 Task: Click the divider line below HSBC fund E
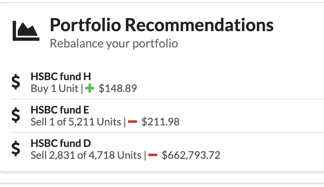pyautogui.click(x=167, y=132)
